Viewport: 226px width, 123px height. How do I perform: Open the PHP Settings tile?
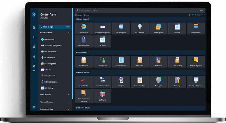(x=102, y=42)
